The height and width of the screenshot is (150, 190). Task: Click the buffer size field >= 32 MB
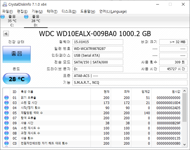(173, 42)
